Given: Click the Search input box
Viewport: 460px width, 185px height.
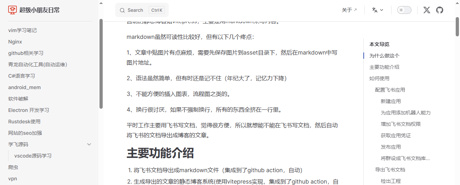Looking at the screenshot, I should [142, 10].
